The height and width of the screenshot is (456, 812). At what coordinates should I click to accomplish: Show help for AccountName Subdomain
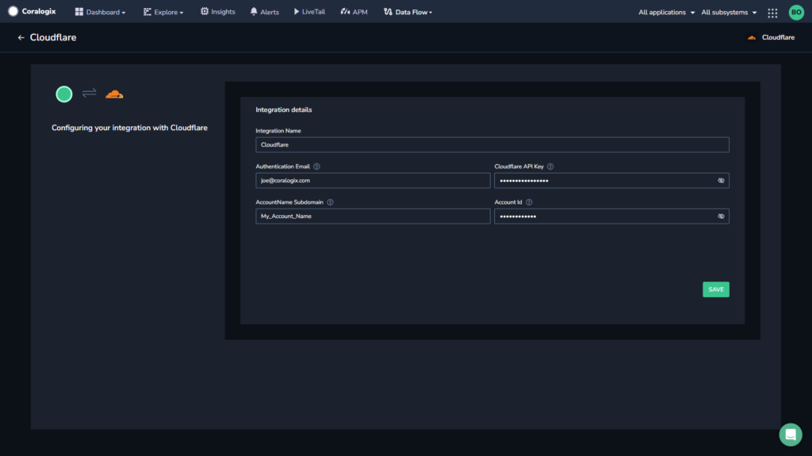point(330,202)
